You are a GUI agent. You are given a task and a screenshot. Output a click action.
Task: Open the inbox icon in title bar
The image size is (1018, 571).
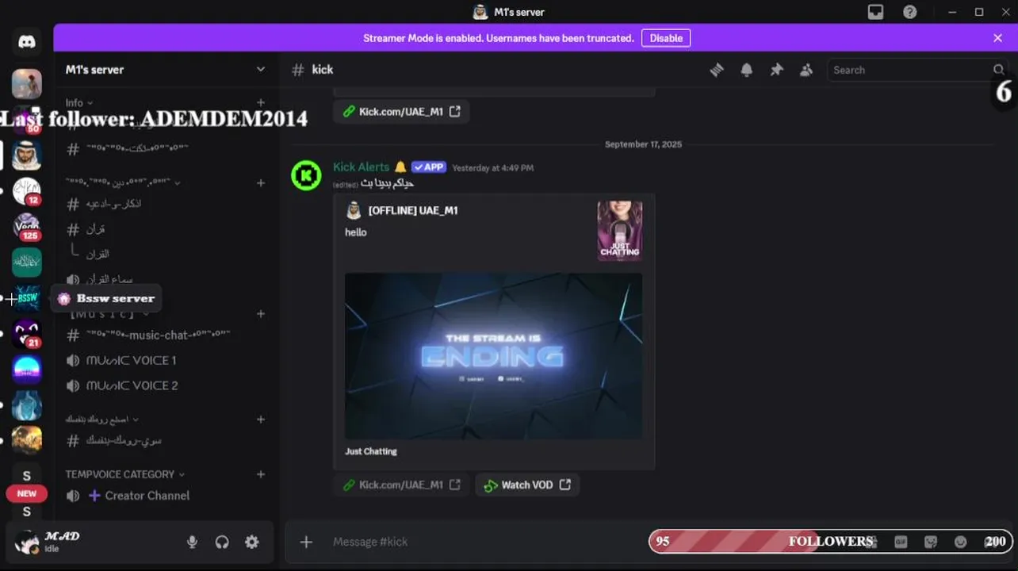coord(875,12)
